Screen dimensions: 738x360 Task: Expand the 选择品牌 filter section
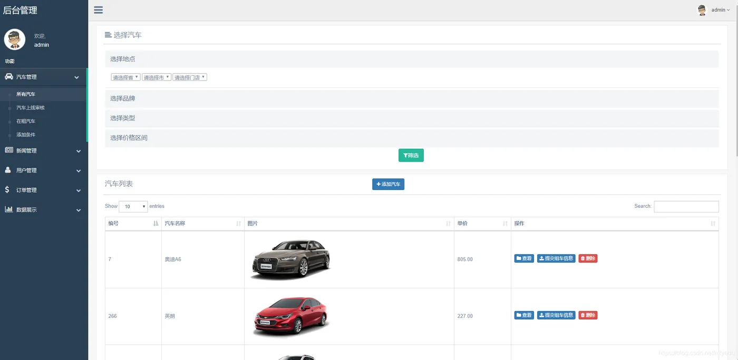(412, 98)
